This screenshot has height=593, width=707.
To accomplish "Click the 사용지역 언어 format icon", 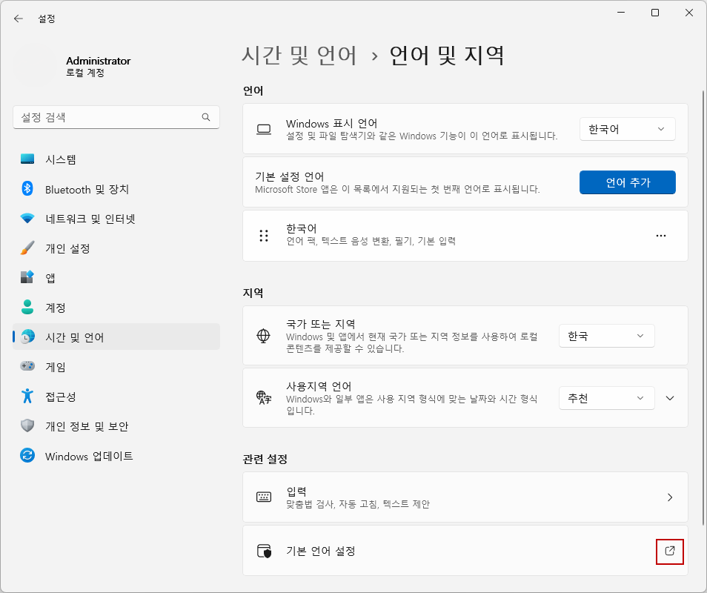I will pyautogui.click(x=264, y=398).
